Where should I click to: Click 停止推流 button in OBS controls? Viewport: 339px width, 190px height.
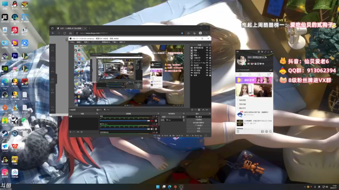point(198,117)
